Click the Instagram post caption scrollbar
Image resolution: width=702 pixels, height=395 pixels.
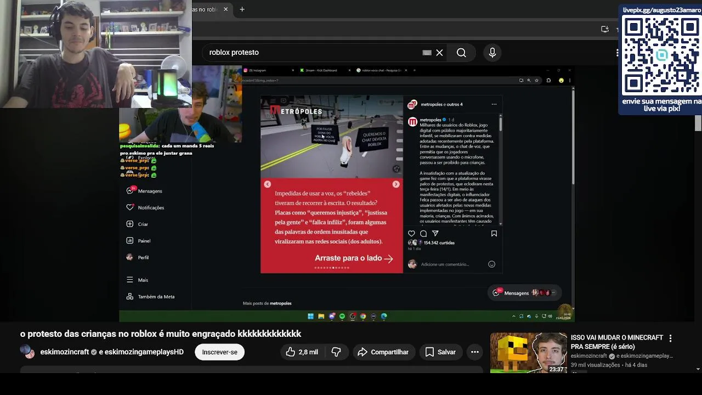click(500, 123)
